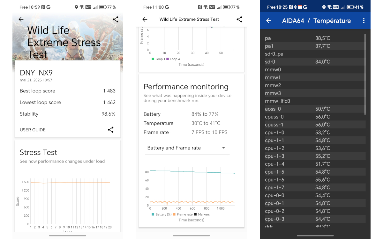Select Temperature 30°C to 41°C row
The height and width of the screenshot is (239, 383).
coord(182,123)
